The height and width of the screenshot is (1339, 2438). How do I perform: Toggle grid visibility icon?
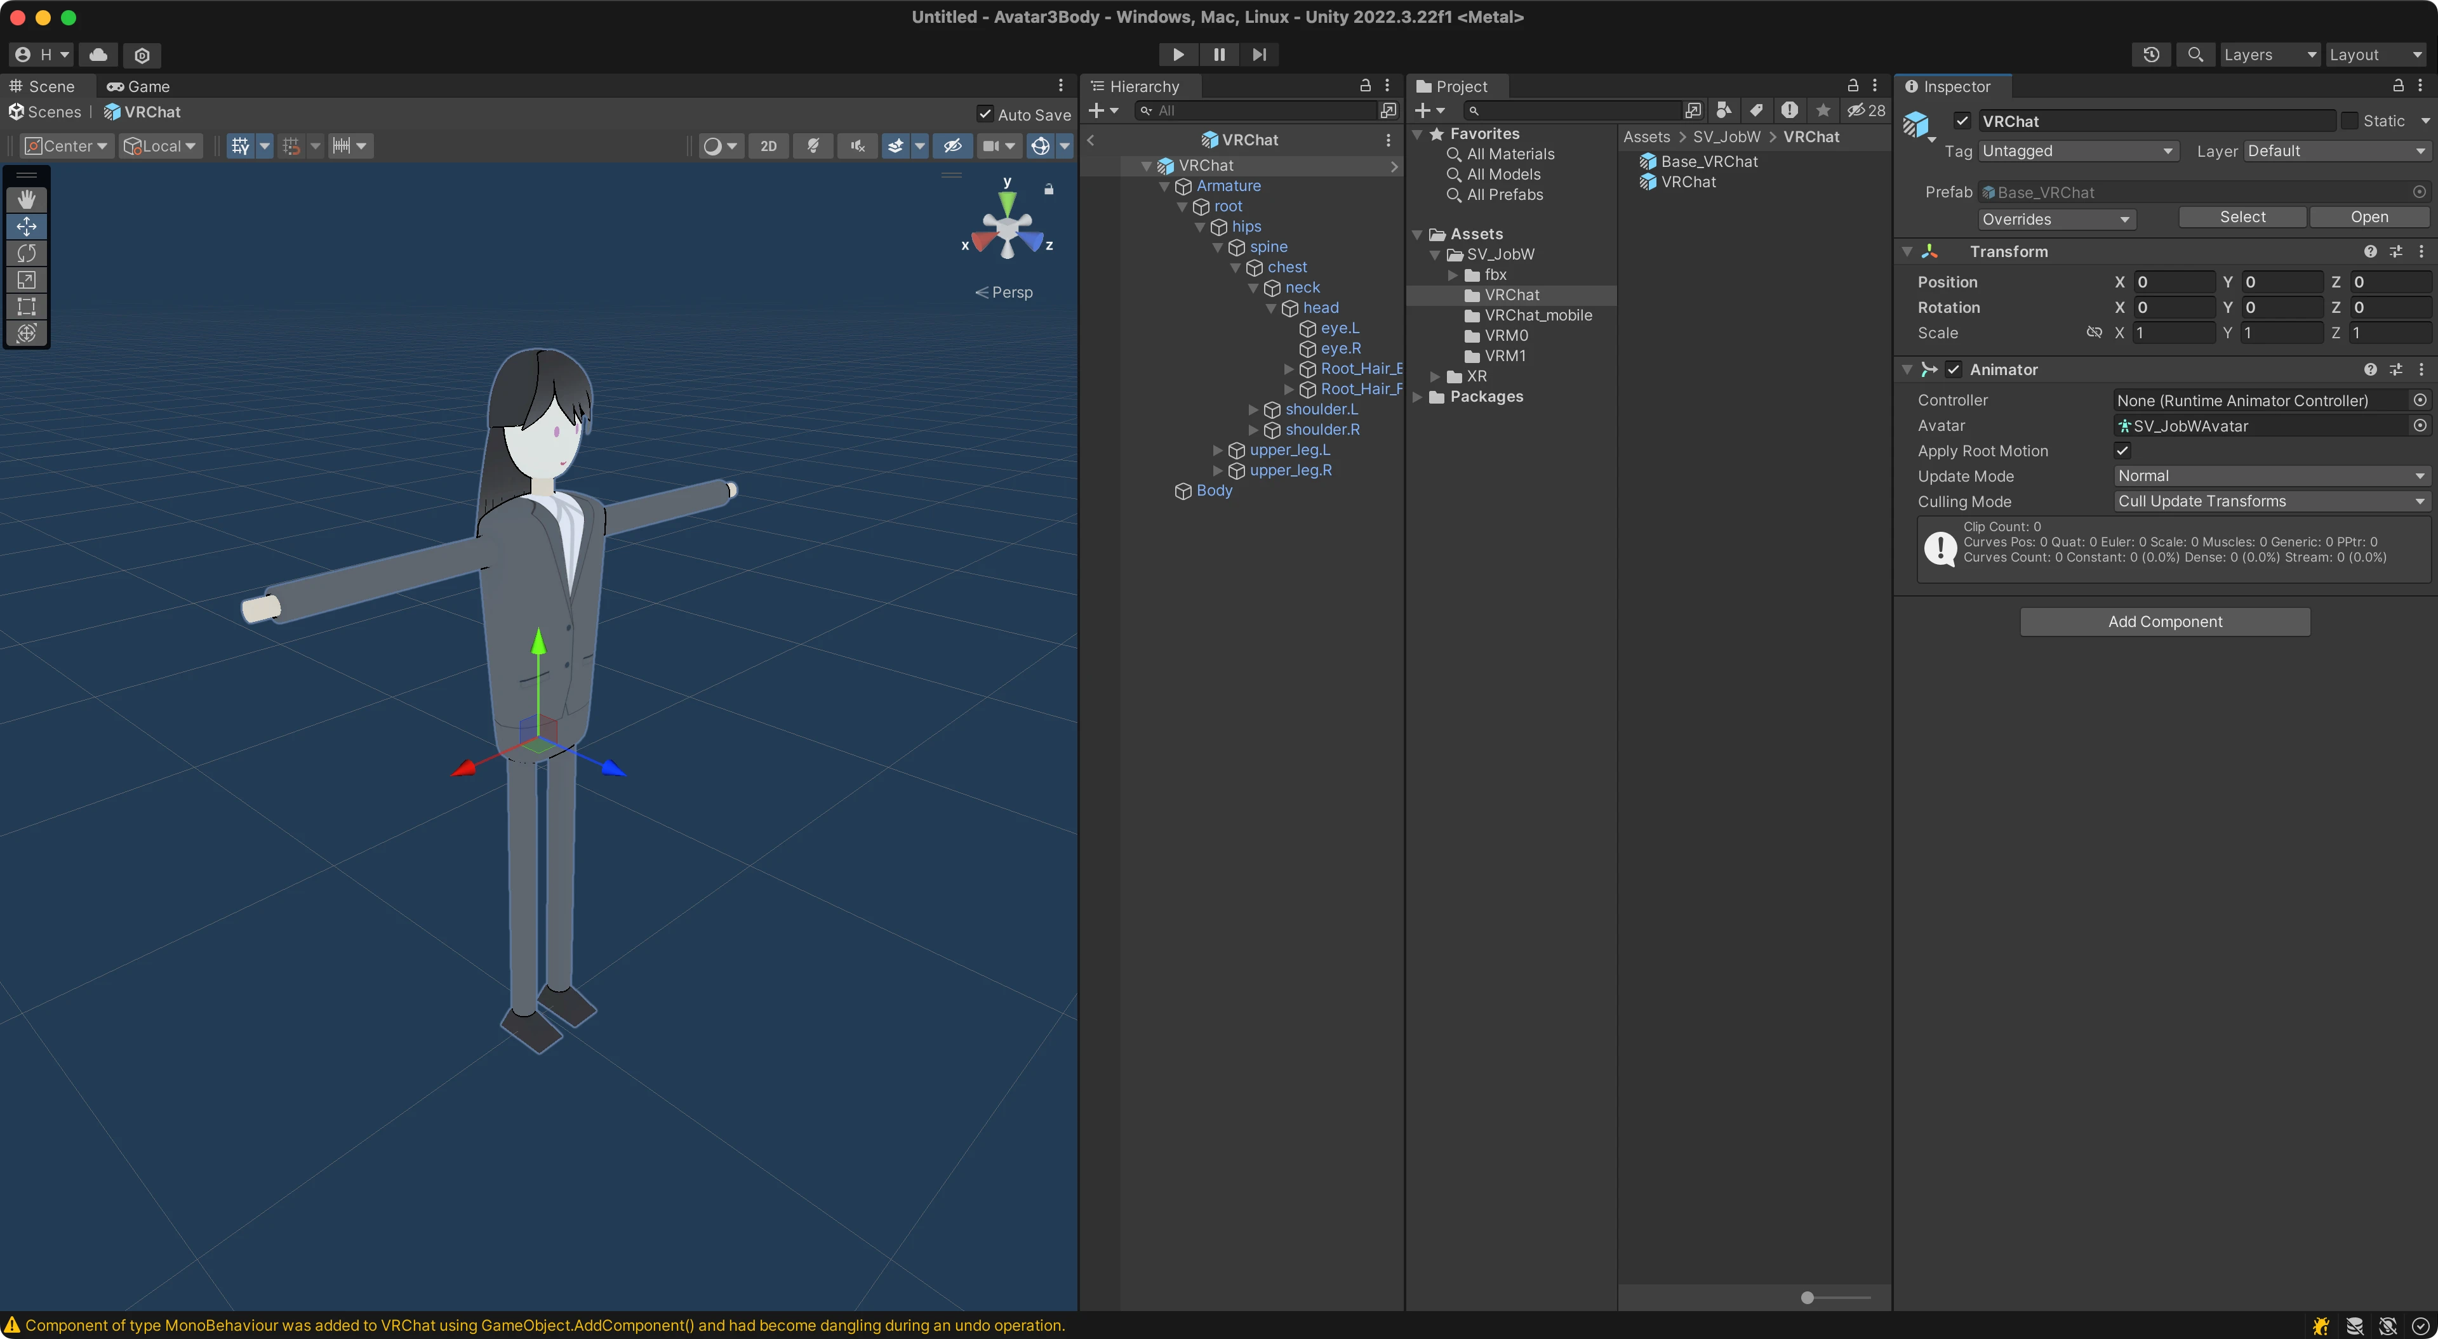pyautogui.click(x=241, y=146)
